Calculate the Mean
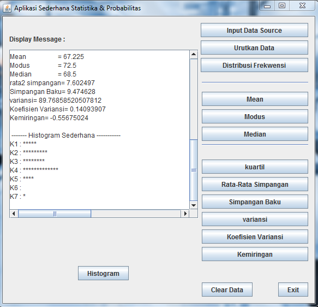318x307 pixels. (255, 99)
